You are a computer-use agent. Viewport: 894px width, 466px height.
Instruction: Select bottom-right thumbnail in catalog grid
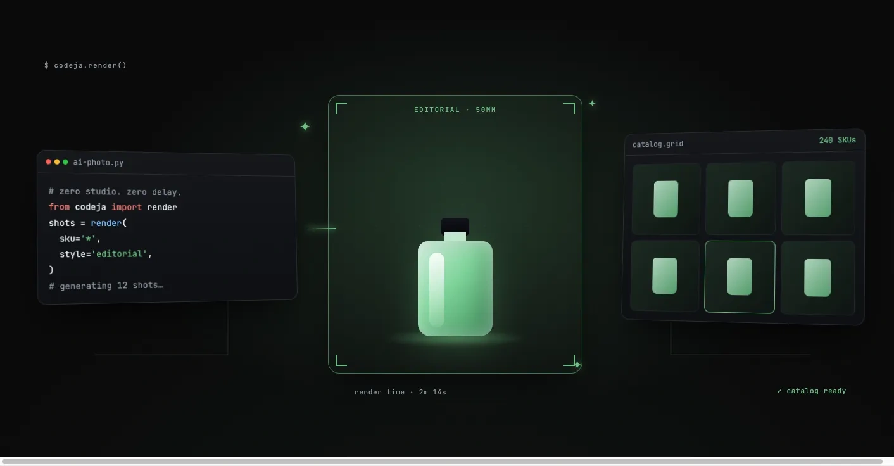pos(817,277)
